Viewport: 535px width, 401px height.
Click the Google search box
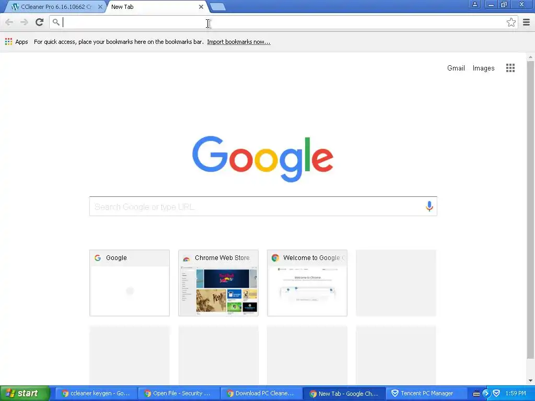[x=263, y=206]
